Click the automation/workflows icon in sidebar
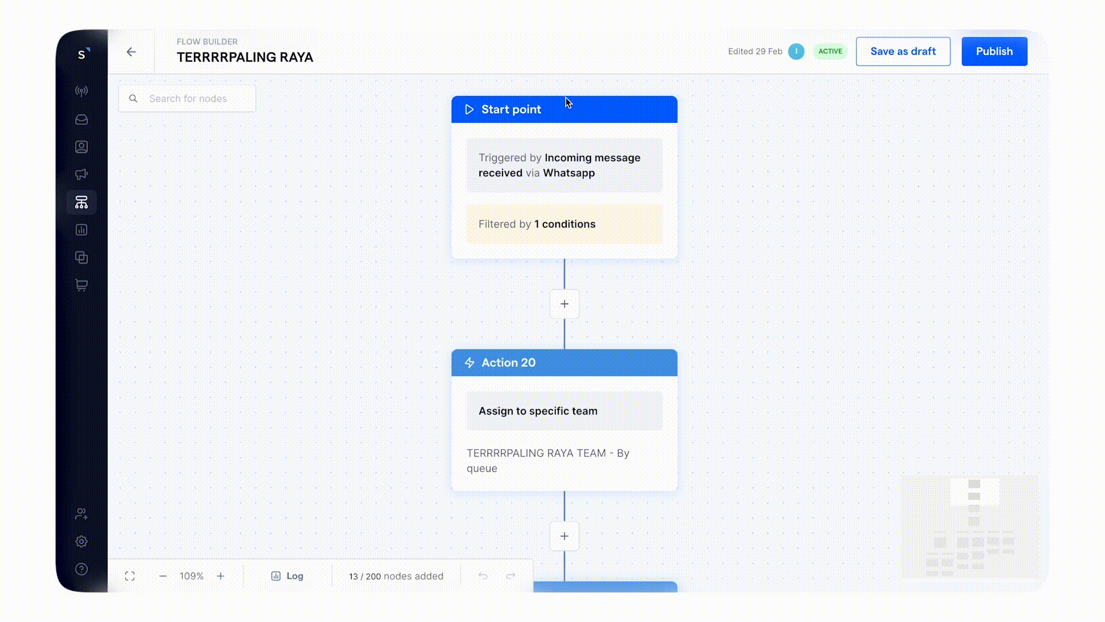Viewport: 1105px width, 622px height. tap(81, 202)
